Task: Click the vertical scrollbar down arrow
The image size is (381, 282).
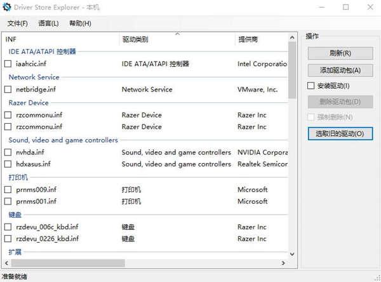Action: click(x=292, y=255)
